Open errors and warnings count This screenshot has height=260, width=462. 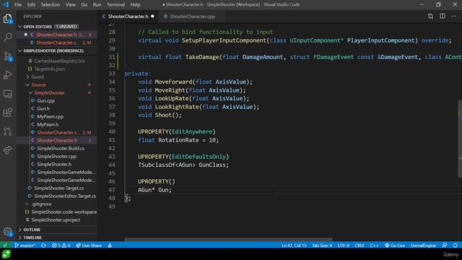(x=61, y=246)
